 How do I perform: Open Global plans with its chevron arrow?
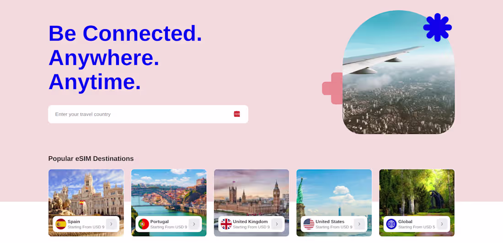(442, 224)
